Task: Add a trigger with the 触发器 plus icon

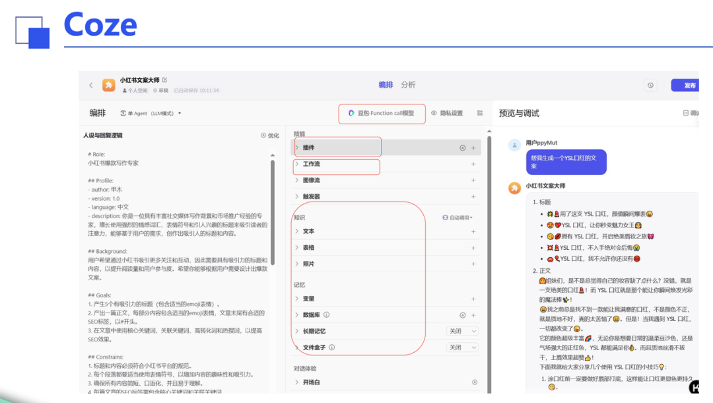Action: (473, 196)
